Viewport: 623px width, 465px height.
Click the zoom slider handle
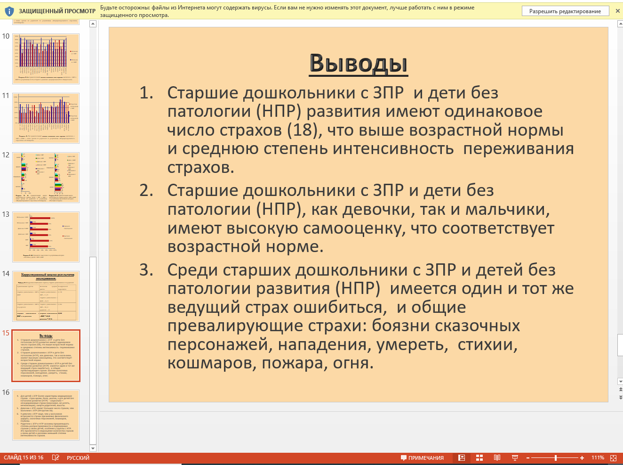pos(556,458)
